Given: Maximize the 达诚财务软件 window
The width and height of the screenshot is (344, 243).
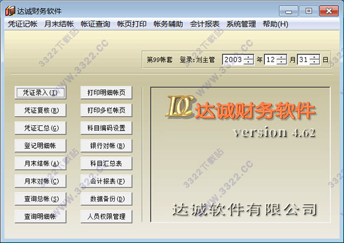Looking at the screenshot, I should pyautogui.click(x=308, y=11).
